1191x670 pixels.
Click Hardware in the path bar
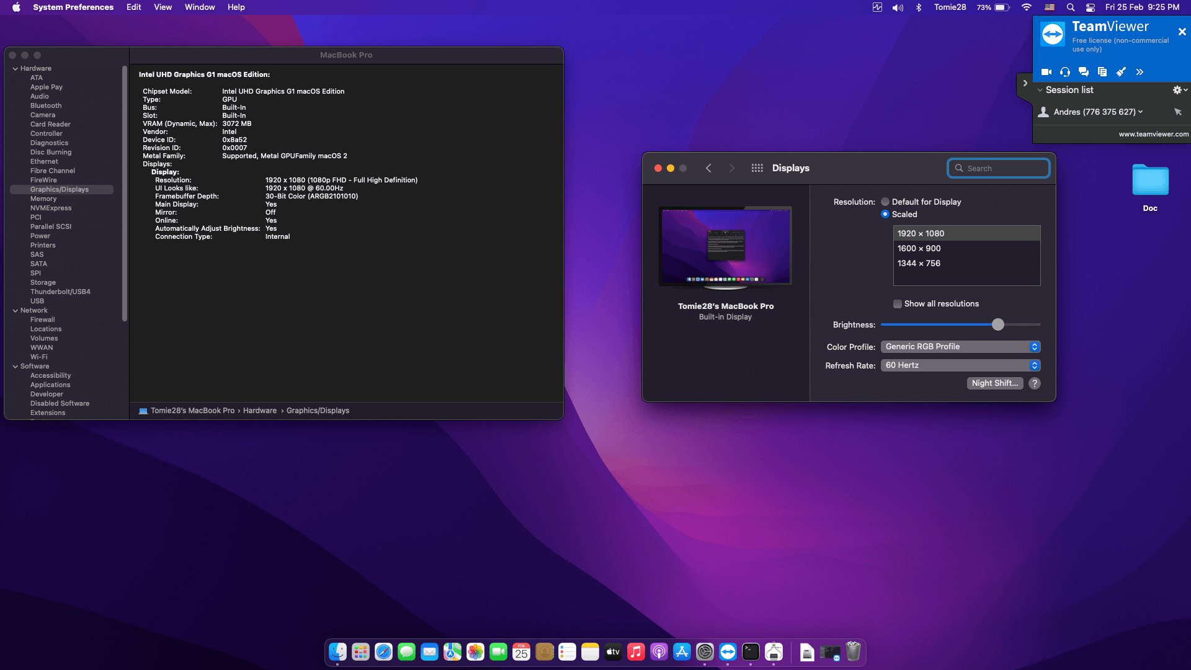pos(260,411)
